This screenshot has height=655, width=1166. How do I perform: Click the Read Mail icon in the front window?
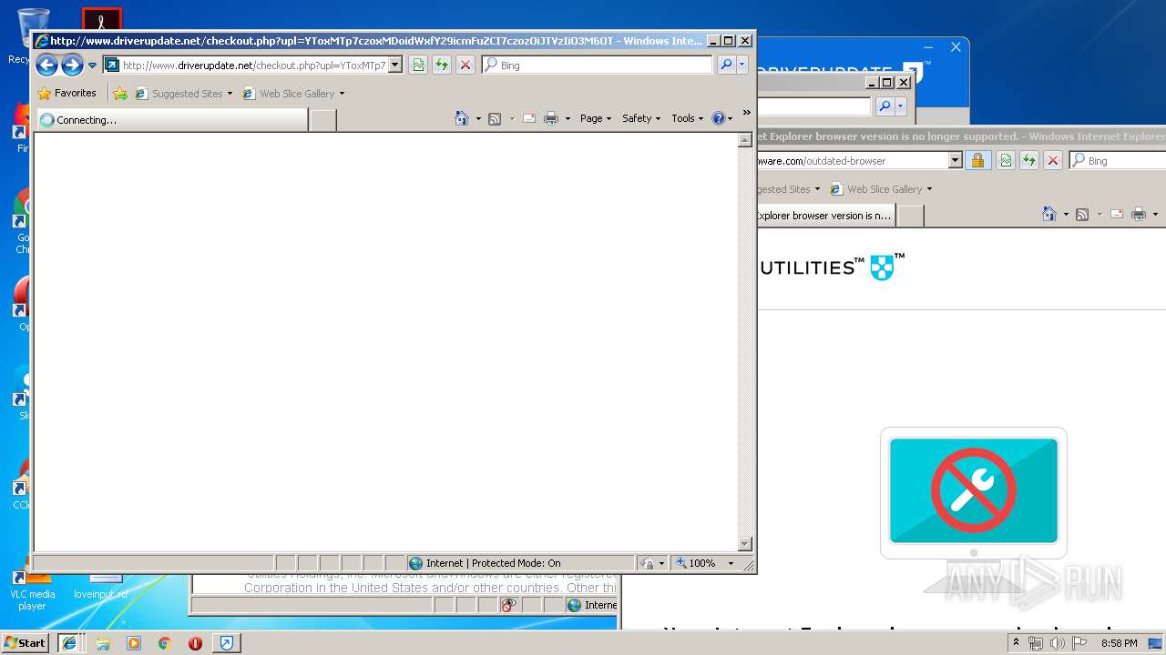[529, 118]
